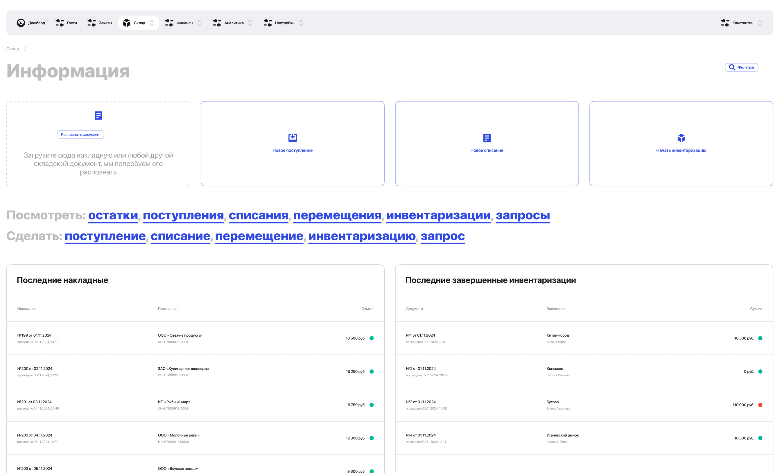
Task: Click green status dot for Коньково inventory
Action: click(x=760, y=371)
